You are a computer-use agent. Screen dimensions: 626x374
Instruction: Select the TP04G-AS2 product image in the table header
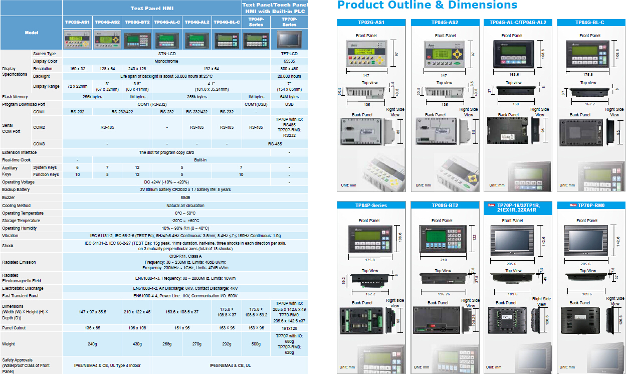pos(107,39)
